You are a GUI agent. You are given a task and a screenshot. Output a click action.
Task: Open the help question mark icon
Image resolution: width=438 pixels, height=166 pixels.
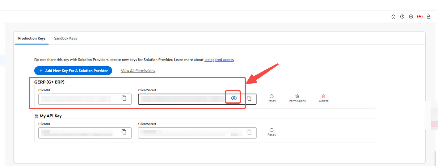coord(402,17)
